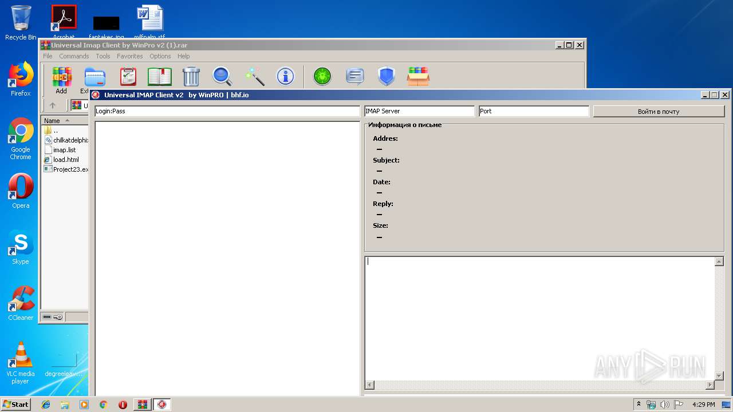Open the Favorites menu in WinRAR
This screenshot has width=733, height=412.
point(130,56)
